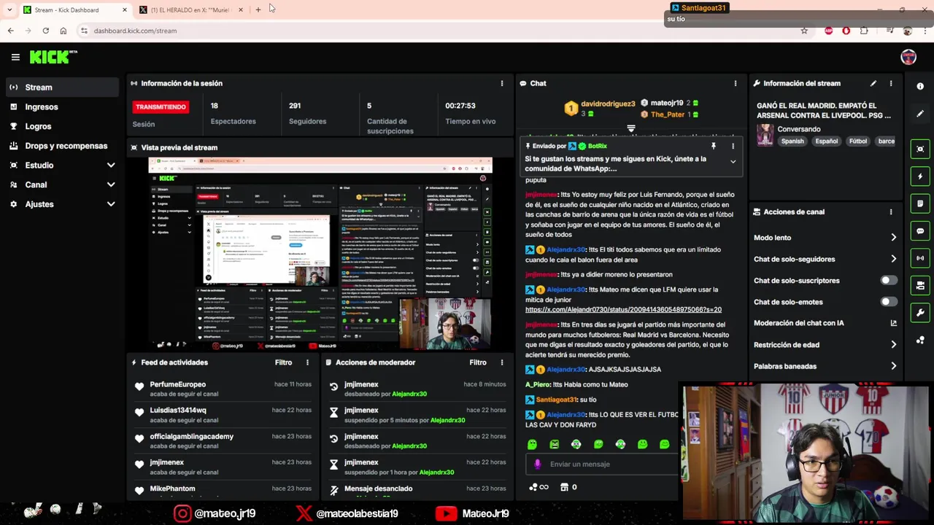
Task: Open options menu of Acciones de canal panel
Action: click(x=891, y=211)
